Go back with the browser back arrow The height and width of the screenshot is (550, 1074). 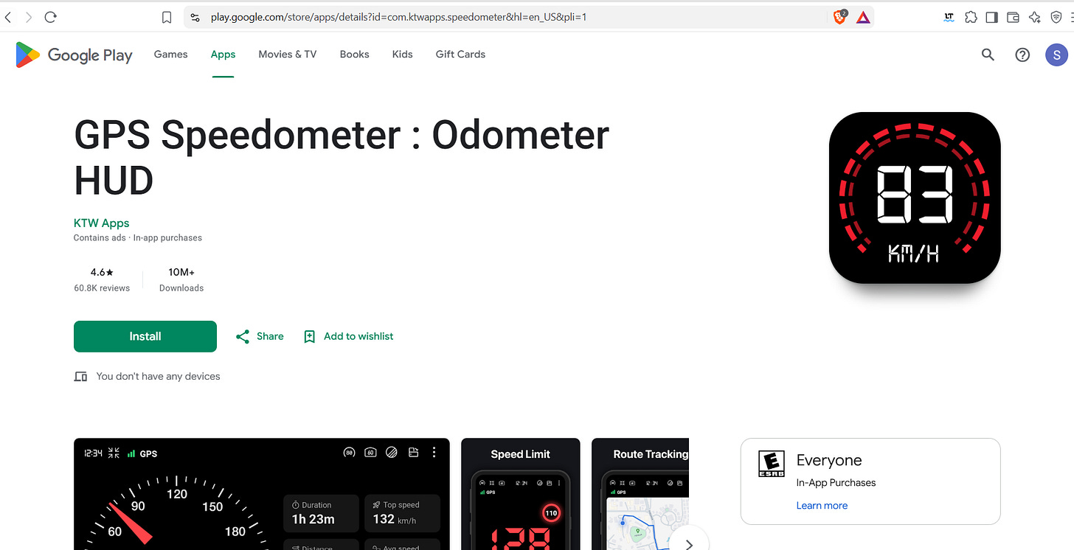pyautogui.click(x=8, y=17)
